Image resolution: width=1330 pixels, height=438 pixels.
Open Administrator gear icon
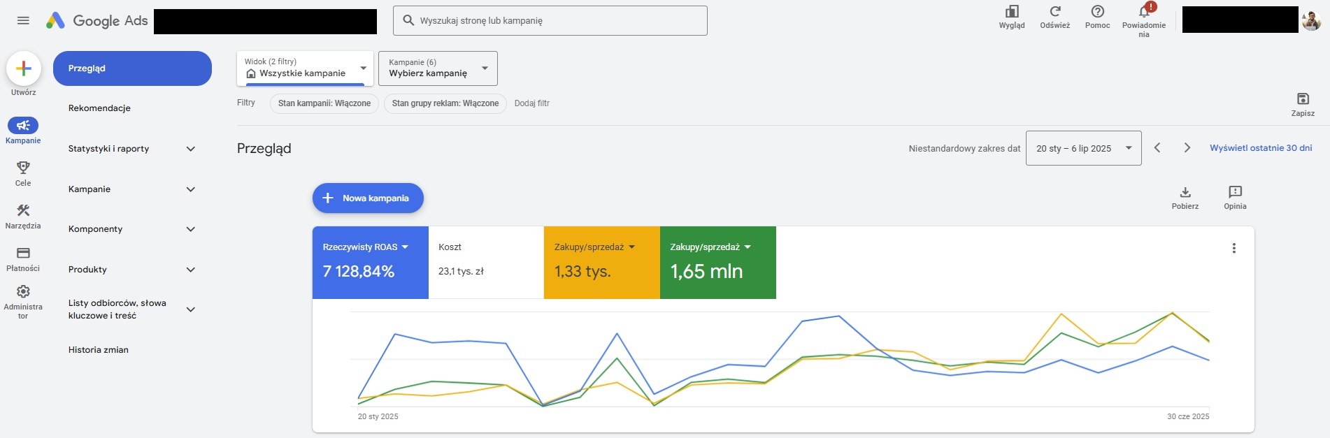pyautogui.click(x=23, y=292)
